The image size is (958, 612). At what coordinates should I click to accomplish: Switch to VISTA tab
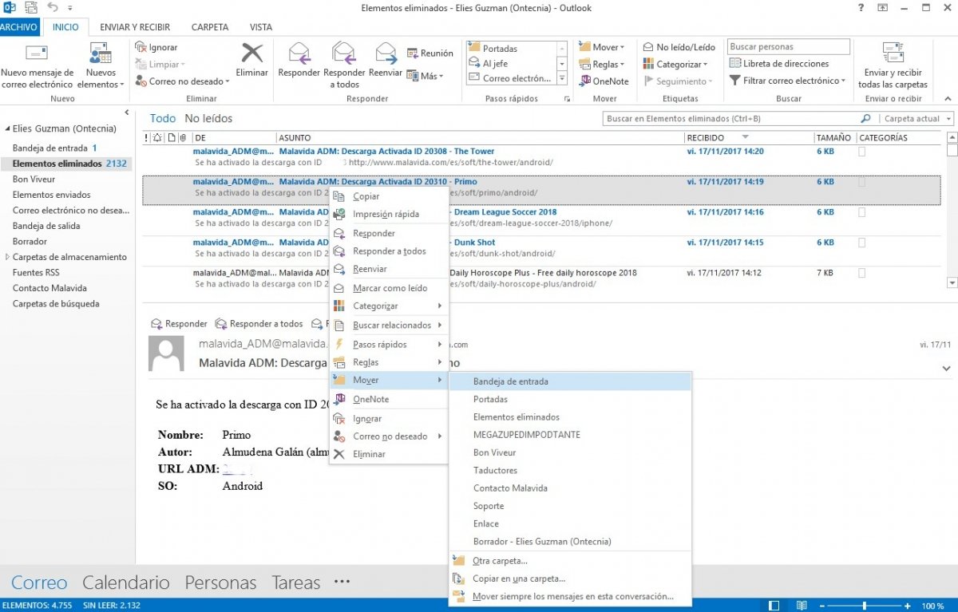click(x=261, y=26)
